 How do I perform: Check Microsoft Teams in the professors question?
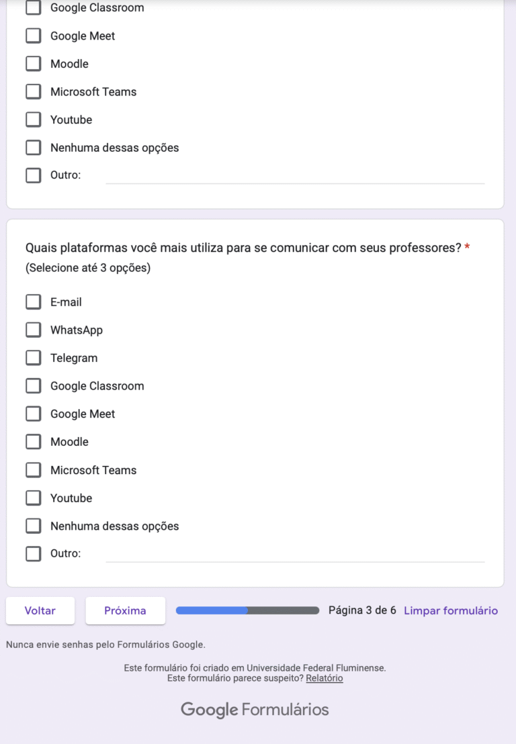pyautogui.click(x=34, y=470)
